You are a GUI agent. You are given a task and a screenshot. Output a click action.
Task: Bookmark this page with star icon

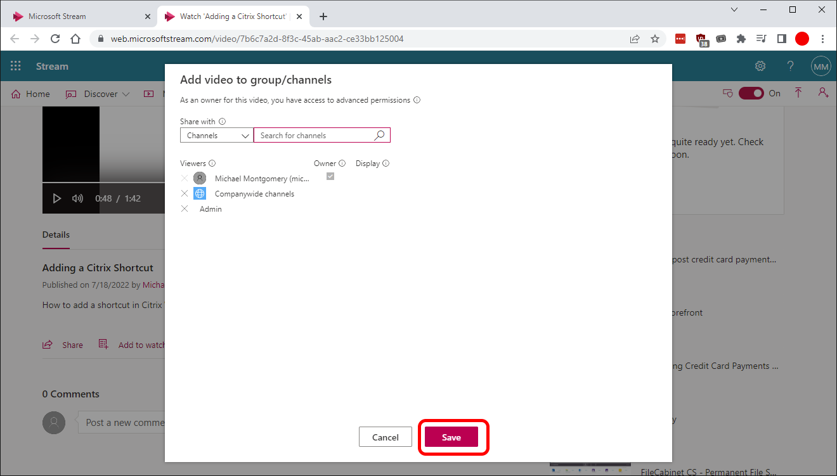click(x=655, y=39)
